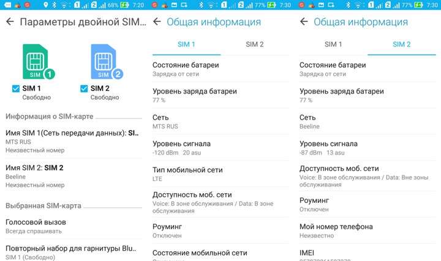Open the SIM 1 name (MTS RUS) entry
The width and height of the screenshot is (441, 261).
(73, 141)
